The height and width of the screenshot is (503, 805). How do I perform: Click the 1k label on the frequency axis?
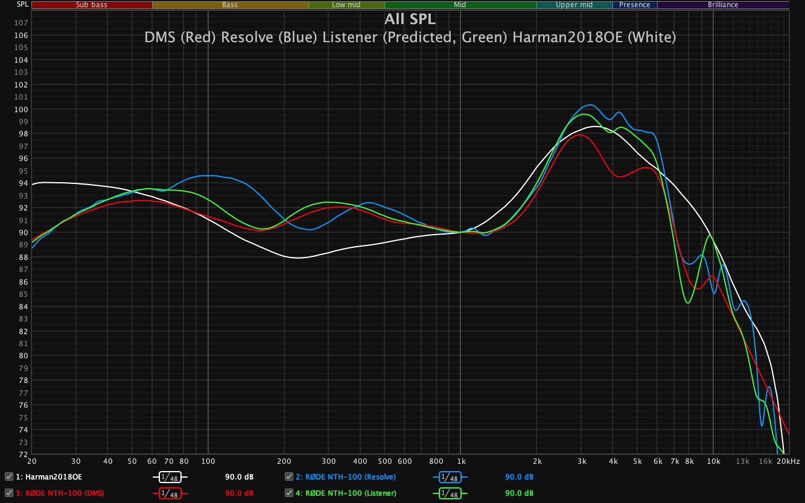460,461
